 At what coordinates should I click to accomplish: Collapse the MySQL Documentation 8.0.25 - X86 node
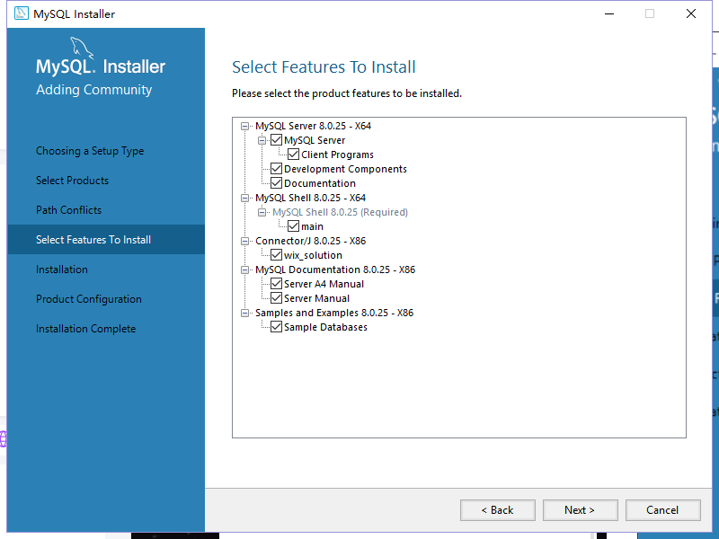coord(244,269)
